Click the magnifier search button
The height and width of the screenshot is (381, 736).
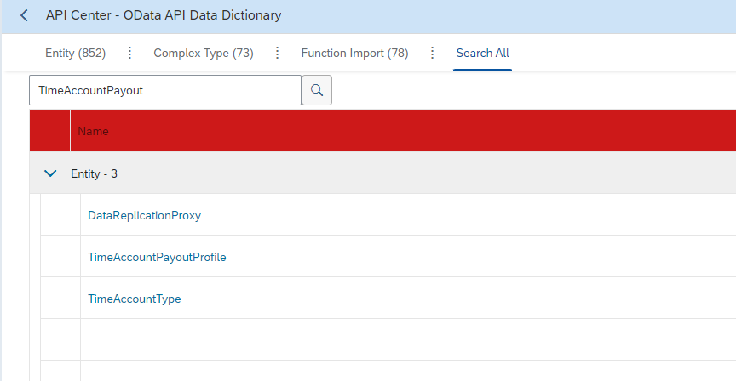coord(317,90)
